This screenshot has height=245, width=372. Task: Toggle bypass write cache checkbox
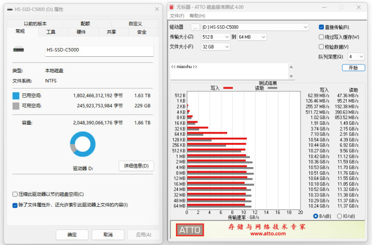pyautogui.click(x=321, y=37)
